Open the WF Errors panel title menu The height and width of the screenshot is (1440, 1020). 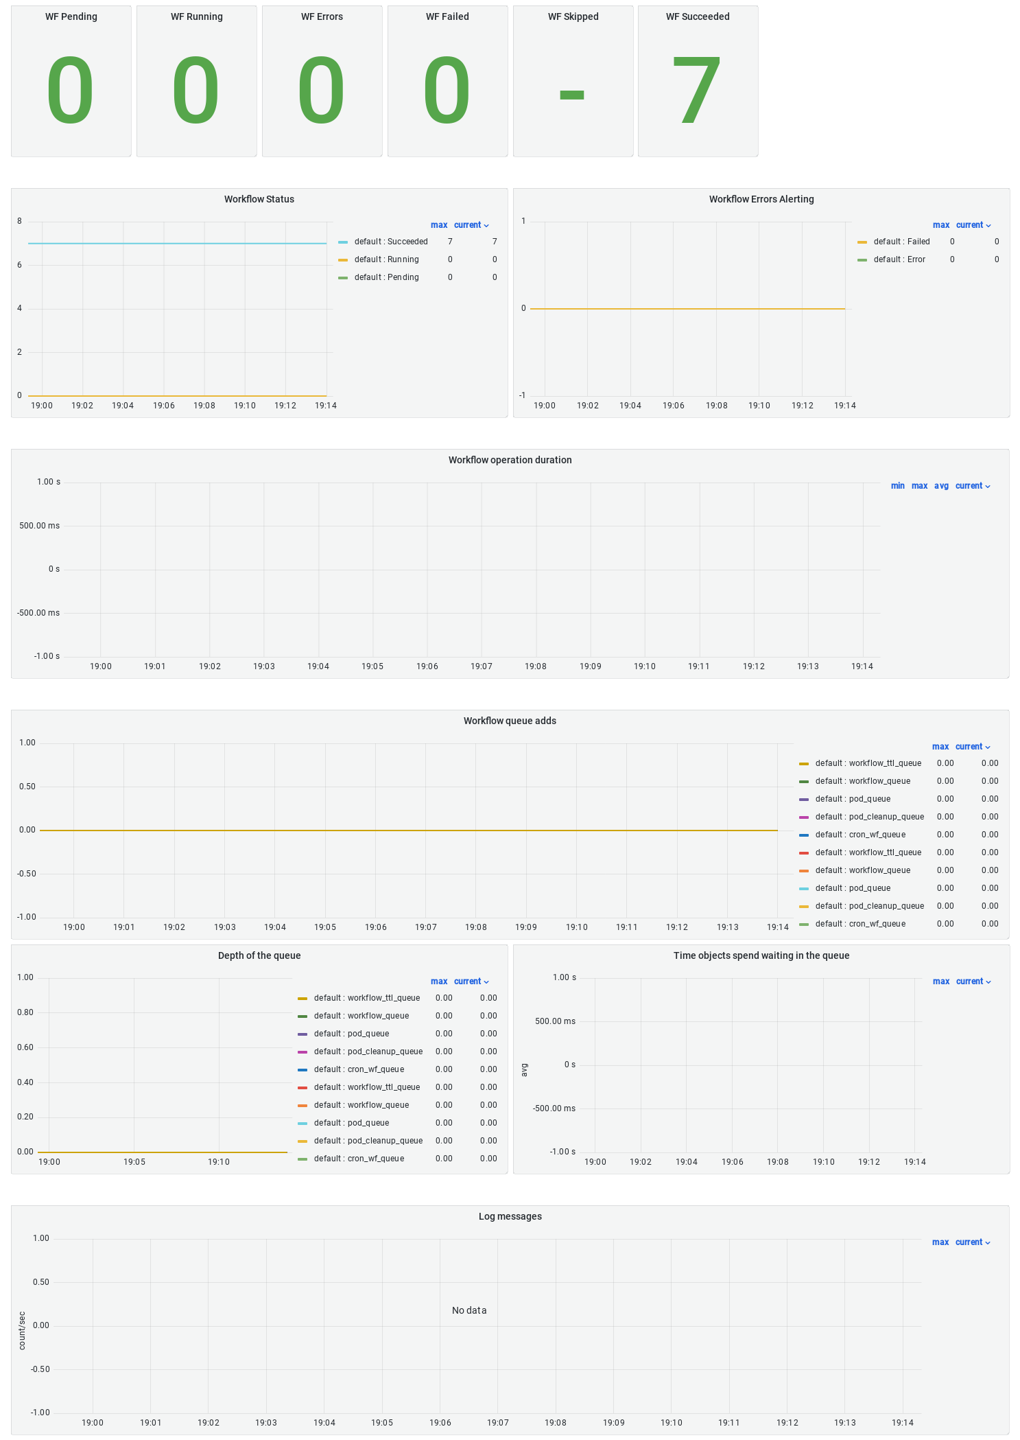point(322,16)
